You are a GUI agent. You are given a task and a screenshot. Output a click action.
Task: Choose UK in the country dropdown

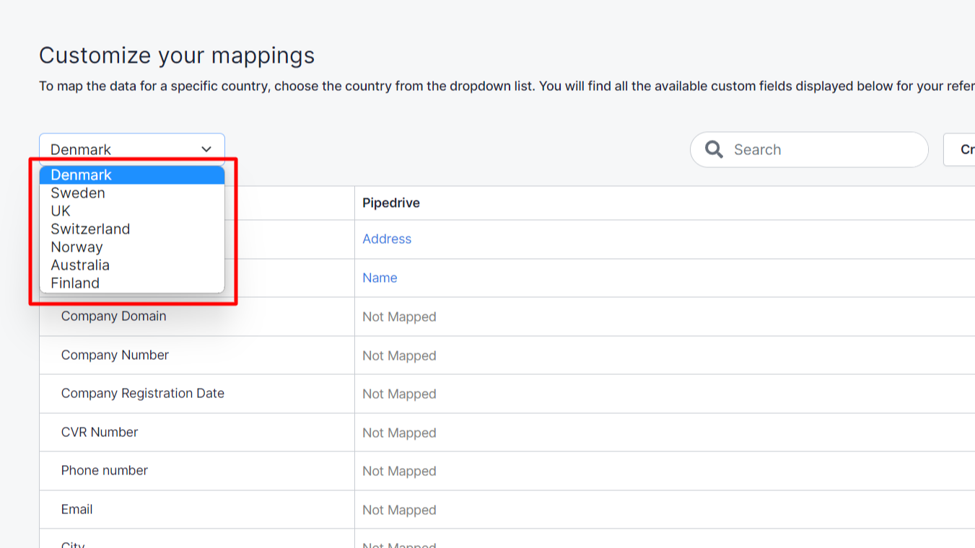point(61,211)
